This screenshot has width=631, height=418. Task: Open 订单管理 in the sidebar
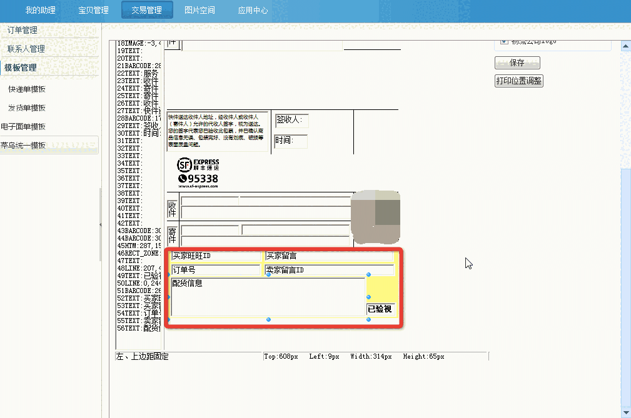click(22, 29)
